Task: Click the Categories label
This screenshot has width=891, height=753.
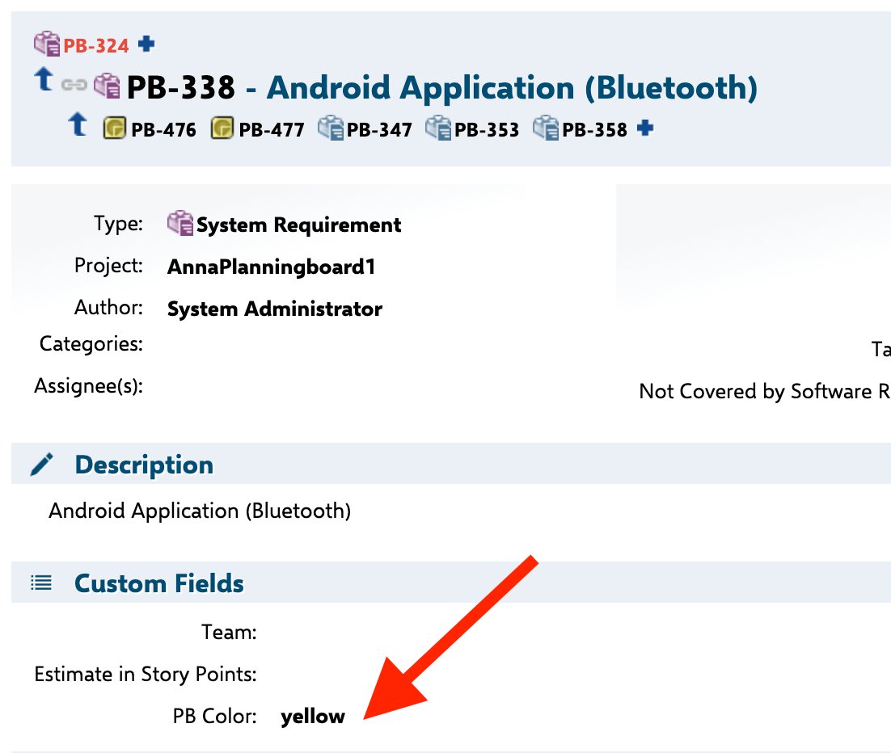Action: click(x=91, y=344)
